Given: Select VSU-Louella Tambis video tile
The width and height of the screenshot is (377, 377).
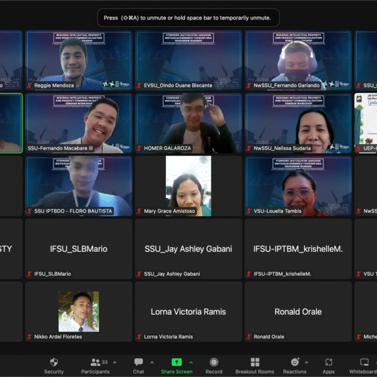Looking at the screenshot, I should tap(298, 186).
